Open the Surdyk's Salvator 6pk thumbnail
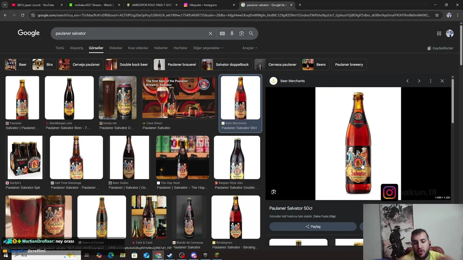 [x=25, y=157]
